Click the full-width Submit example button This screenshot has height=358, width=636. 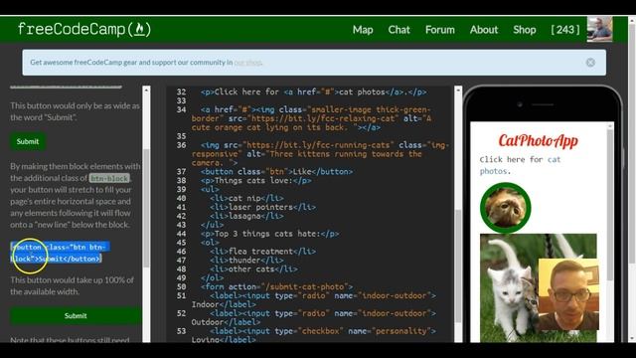pyautogui.click(x=76, y=316)
